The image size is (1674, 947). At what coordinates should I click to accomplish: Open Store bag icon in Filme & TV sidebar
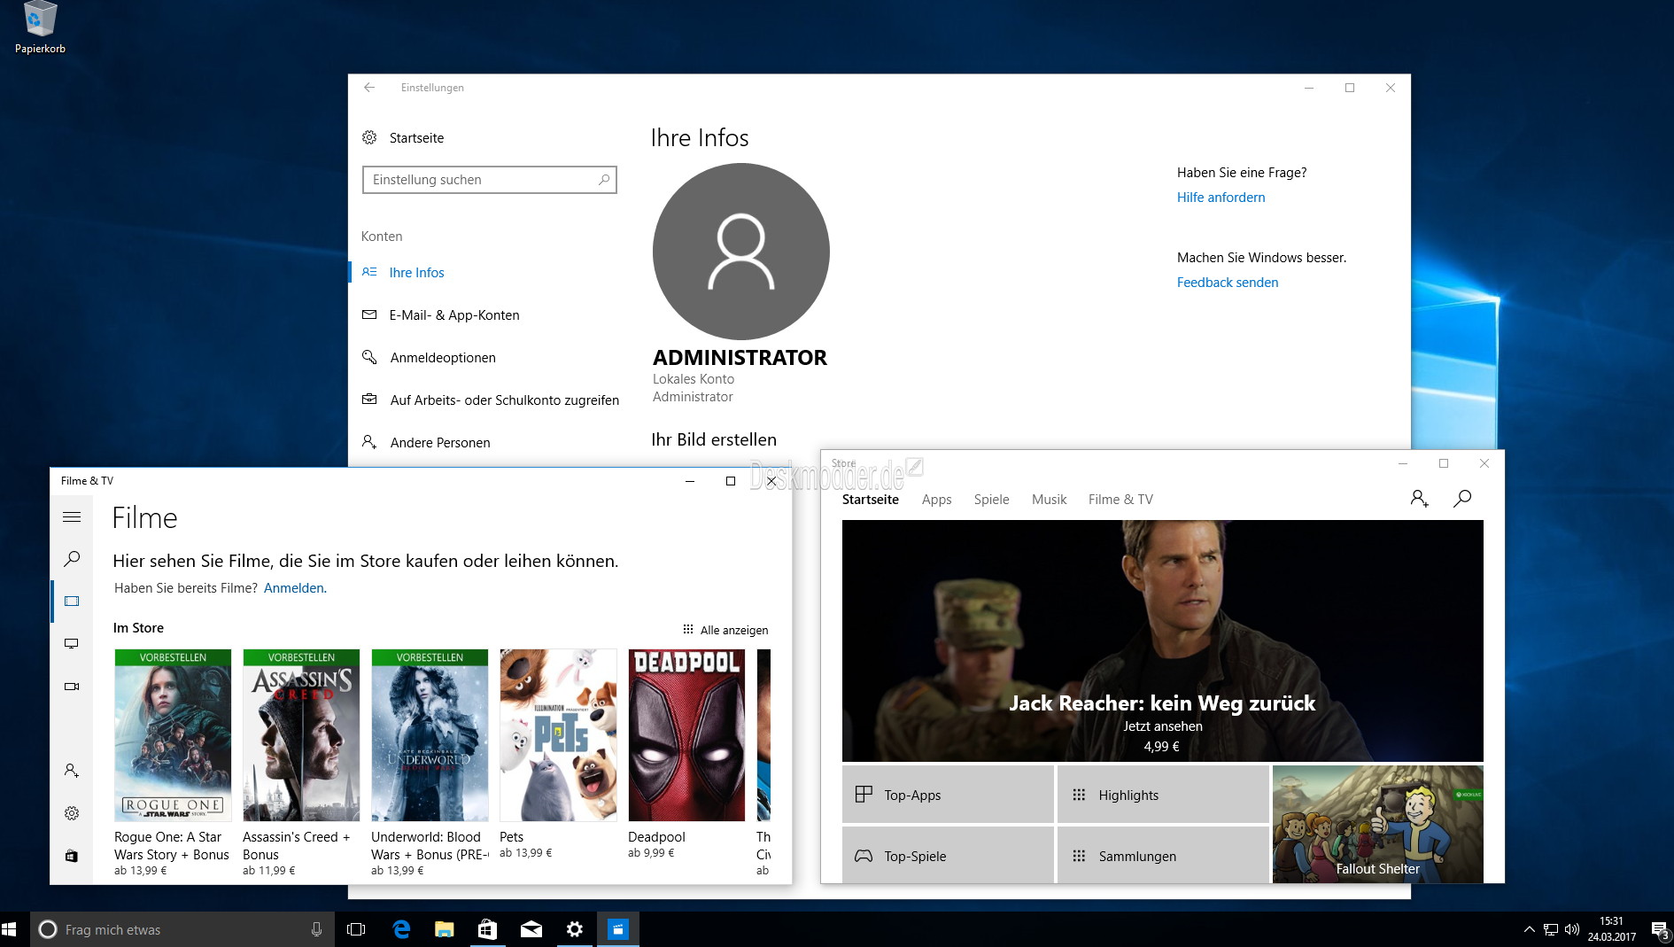click(72, 856)
